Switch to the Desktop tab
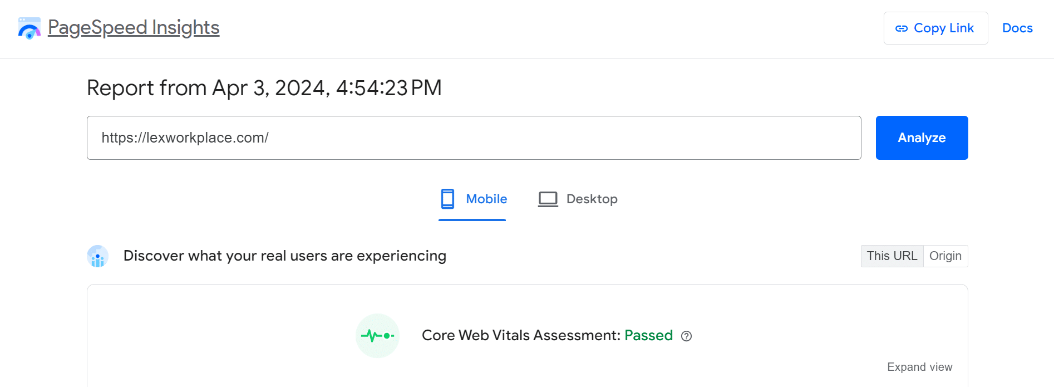1054x387 pixels. (592, 199)
